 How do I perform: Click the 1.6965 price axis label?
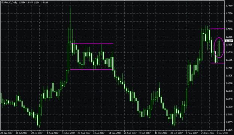pyautogui.click(x=229, y=37)
